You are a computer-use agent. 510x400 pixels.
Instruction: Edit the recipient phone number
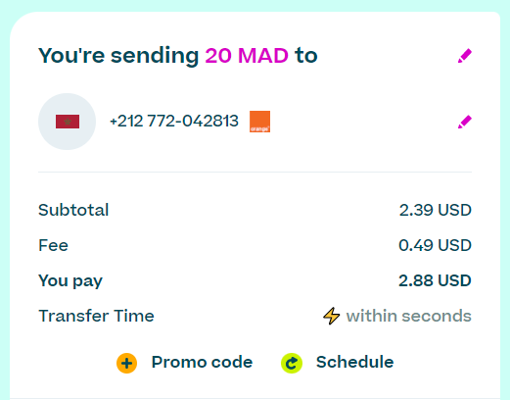click(465, 122)
